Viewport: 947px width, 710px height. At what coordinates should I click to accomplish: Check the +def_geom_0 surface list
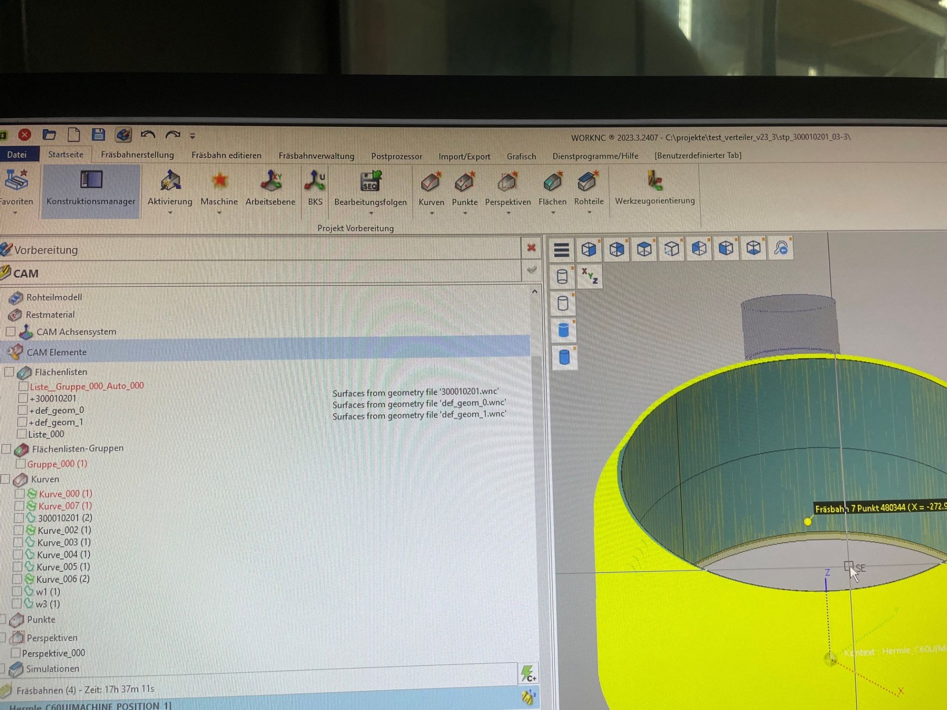[x=22, y=410]
